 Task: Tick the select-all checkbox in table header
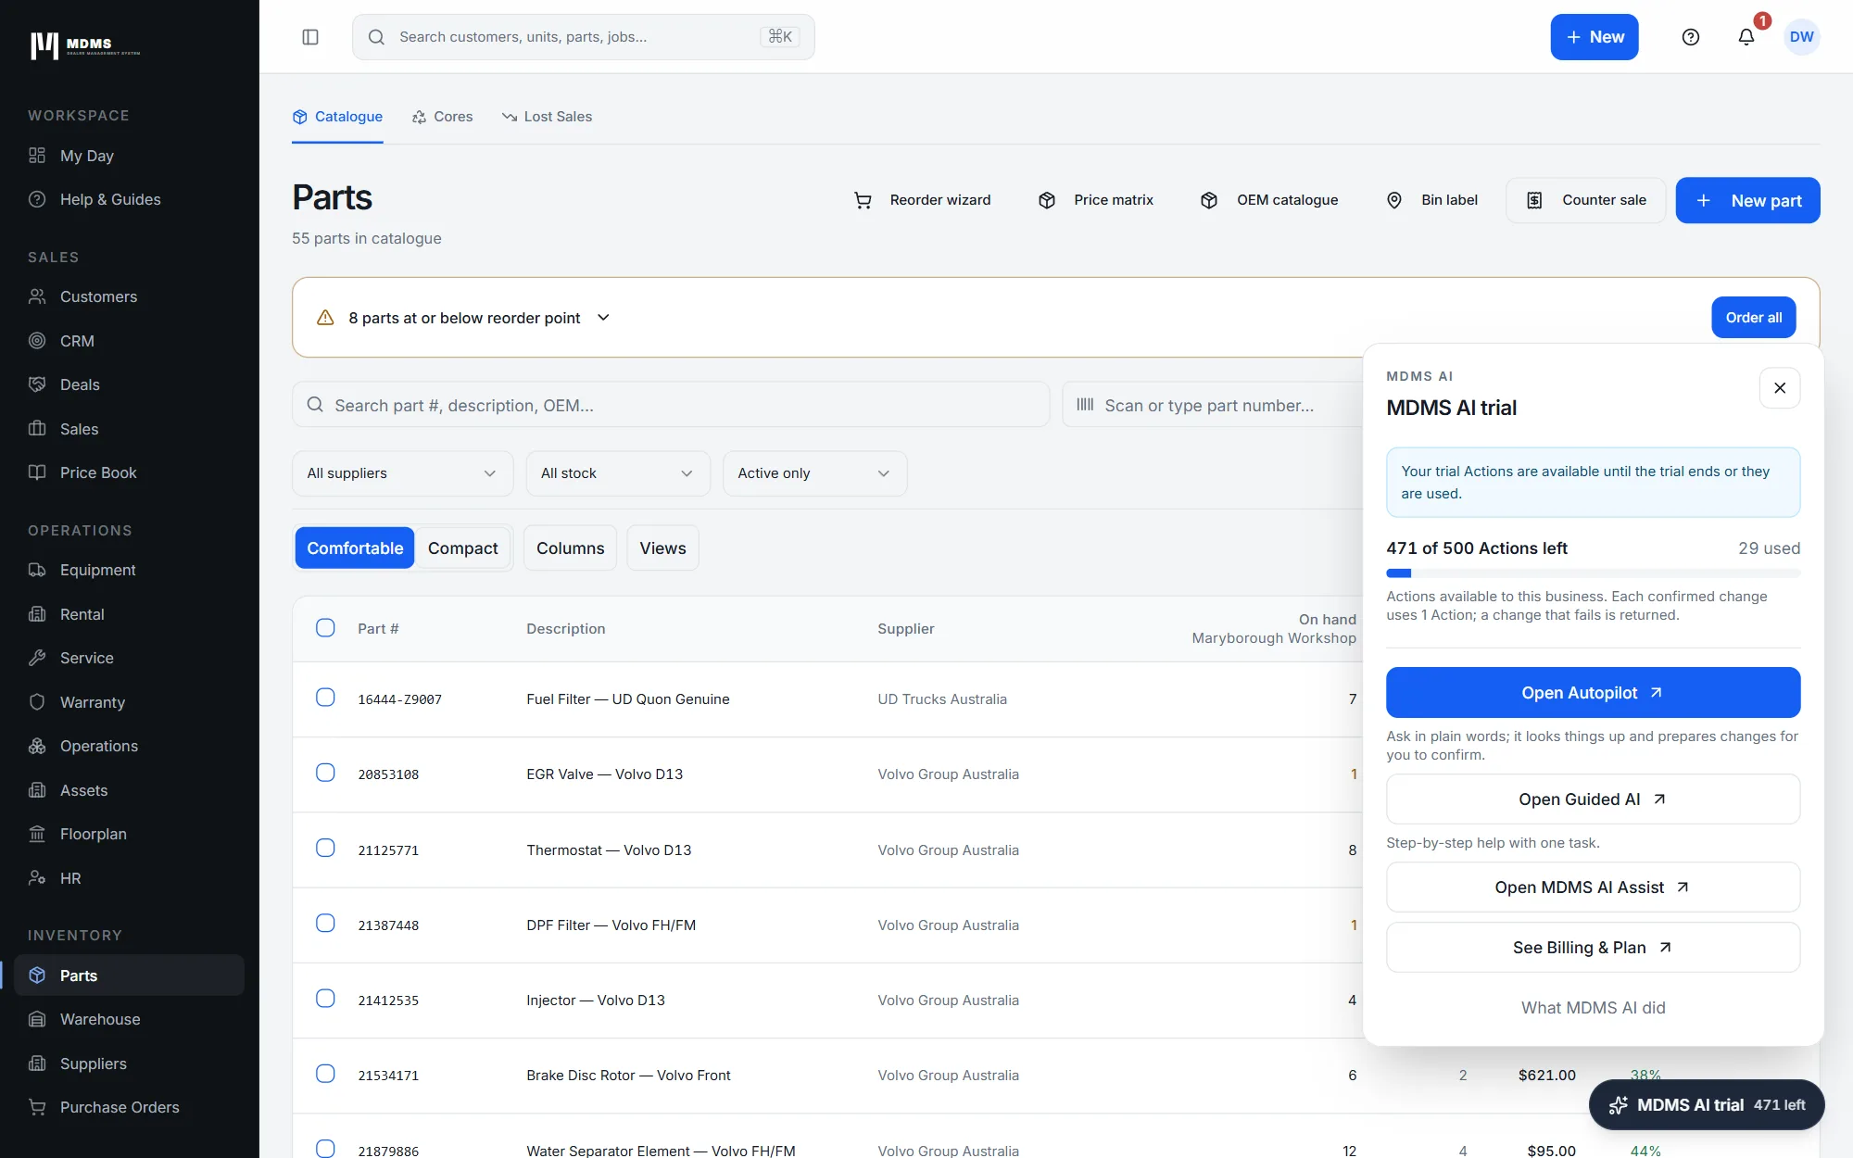click(x=325, y=628)
